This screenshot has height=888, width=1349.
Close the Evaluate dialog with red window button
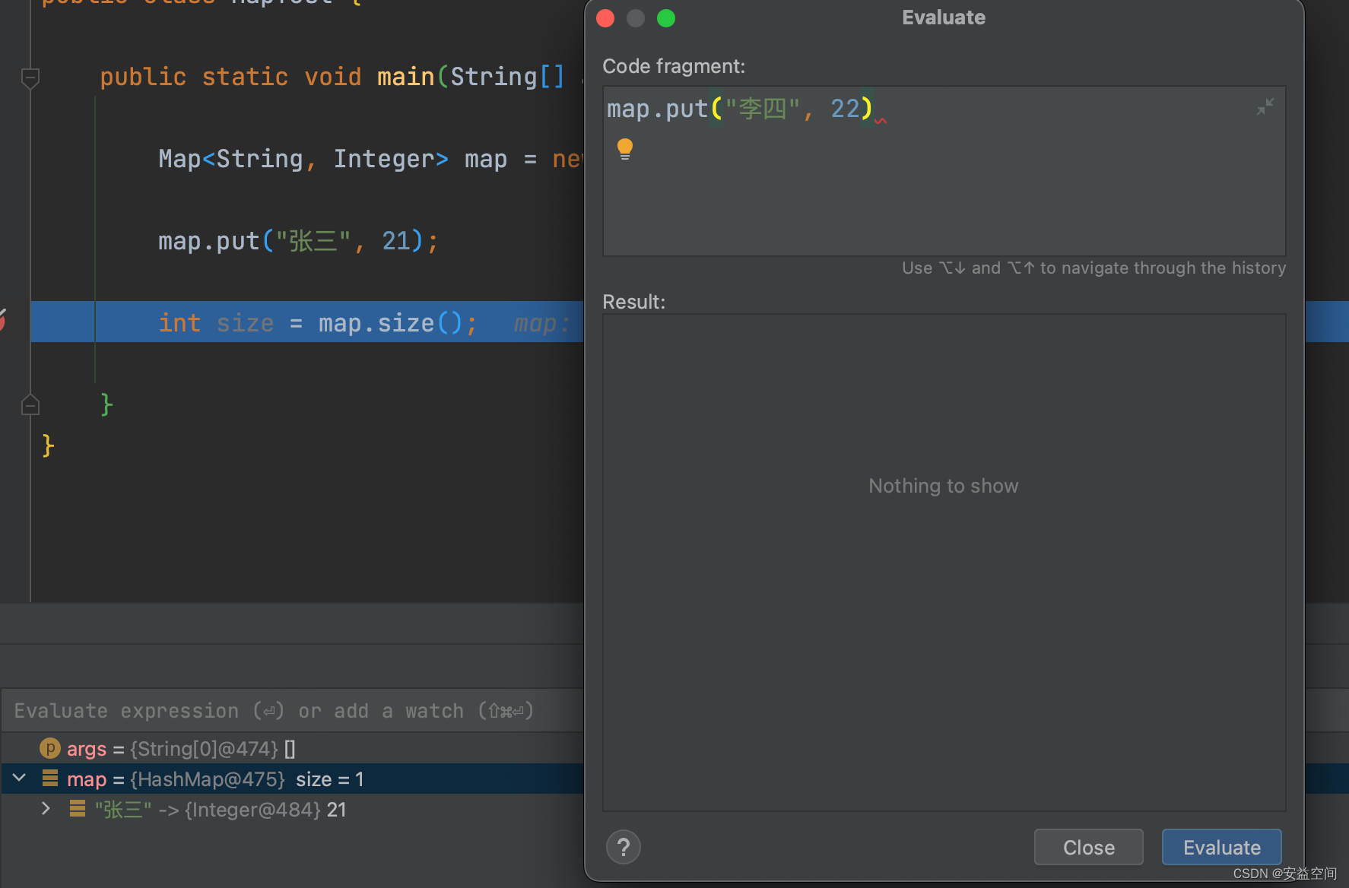[605, 18]
